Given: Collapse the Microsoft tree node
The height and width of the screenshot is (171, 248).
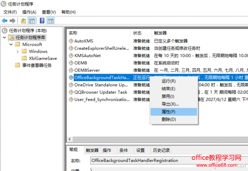Looking at the screenshot, I should (x=11, y=44).
